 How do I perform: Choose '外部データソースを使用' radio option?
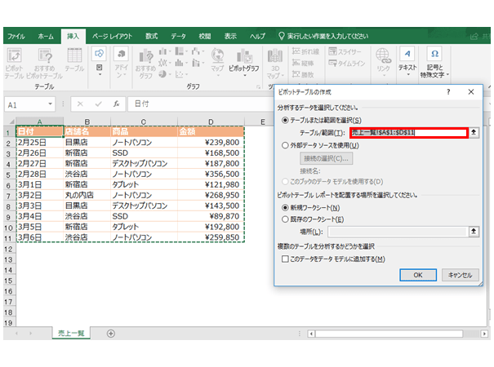[x=285, y=144]
